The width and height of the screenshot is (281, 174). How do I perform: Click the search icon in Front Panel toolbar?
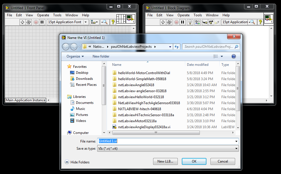105,22
